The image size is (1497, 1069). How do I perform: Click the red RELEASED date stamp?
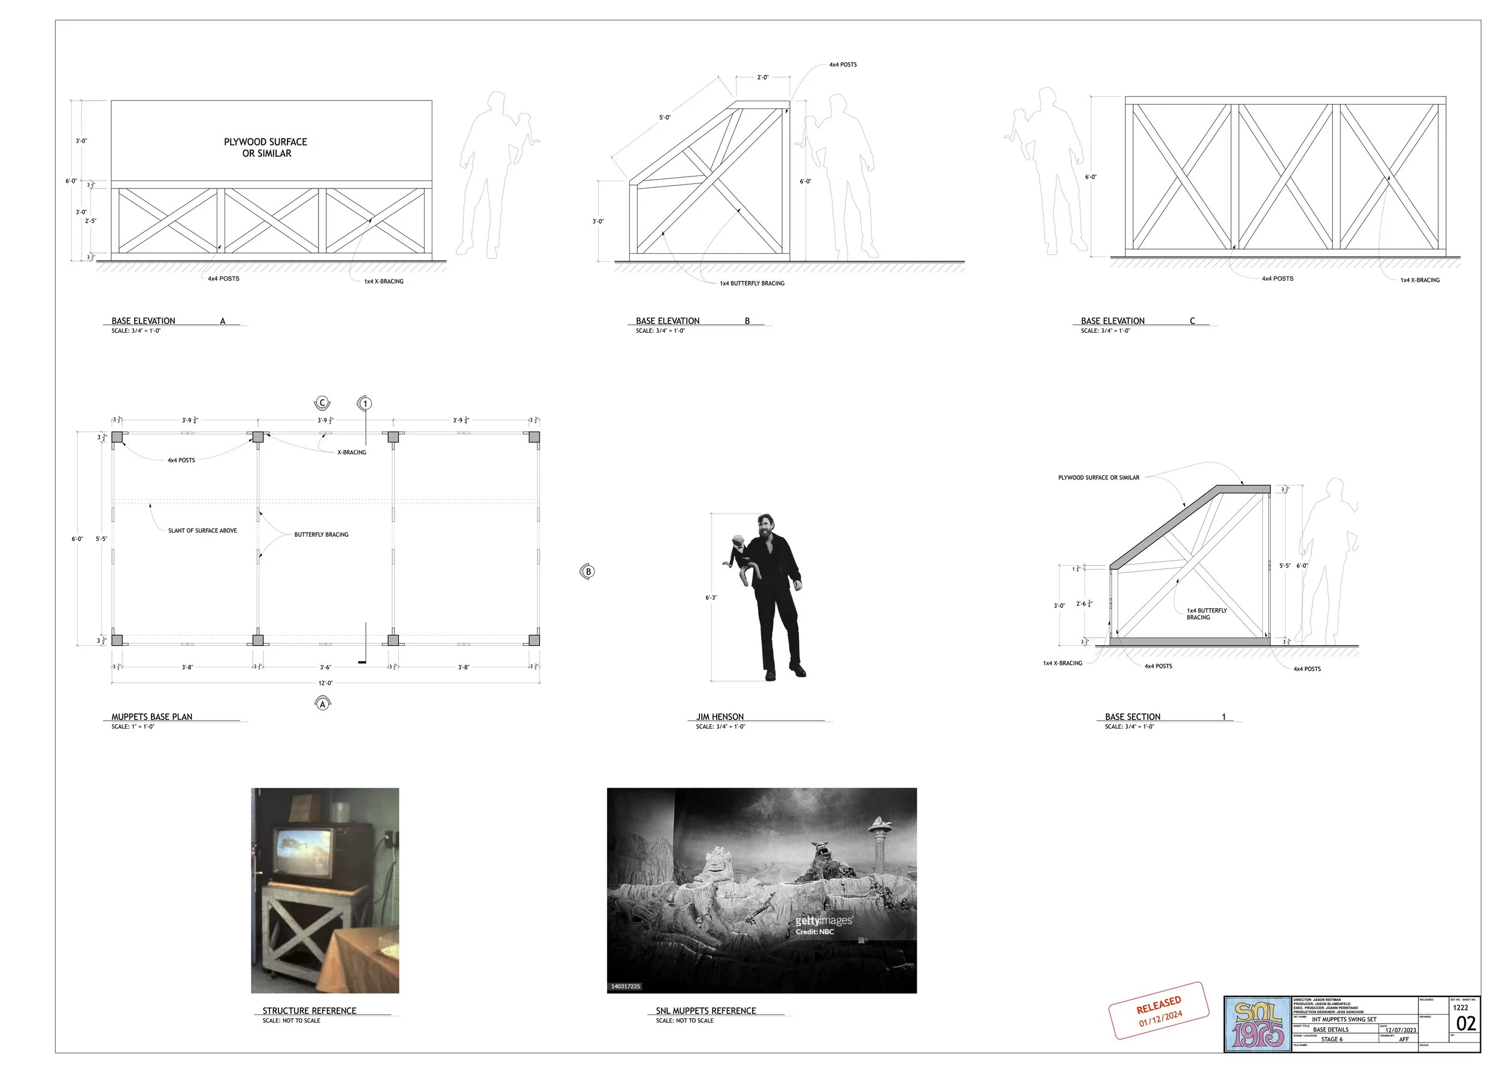[1159, 1011]
